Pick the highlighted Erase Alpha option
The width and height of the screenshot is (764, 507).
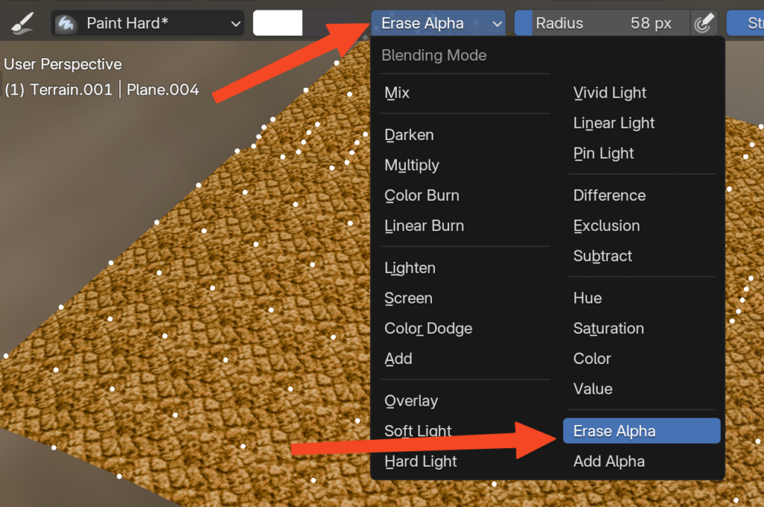click(x=614, y=431)
